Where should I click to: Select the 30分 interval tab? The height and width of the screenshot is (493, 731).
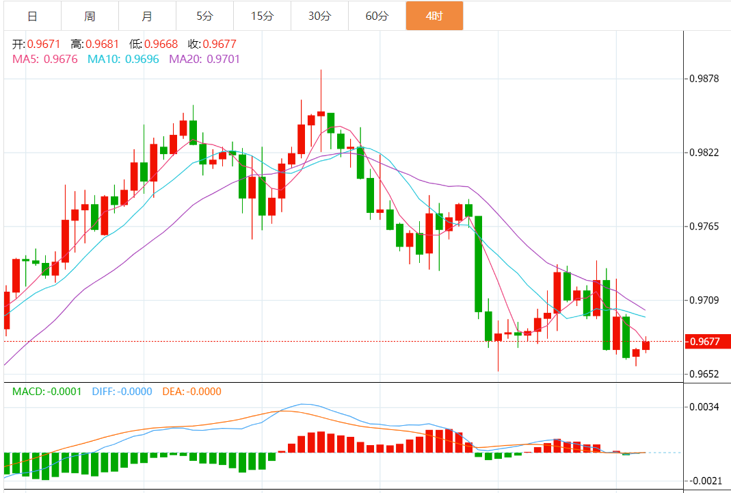(319, 16)
